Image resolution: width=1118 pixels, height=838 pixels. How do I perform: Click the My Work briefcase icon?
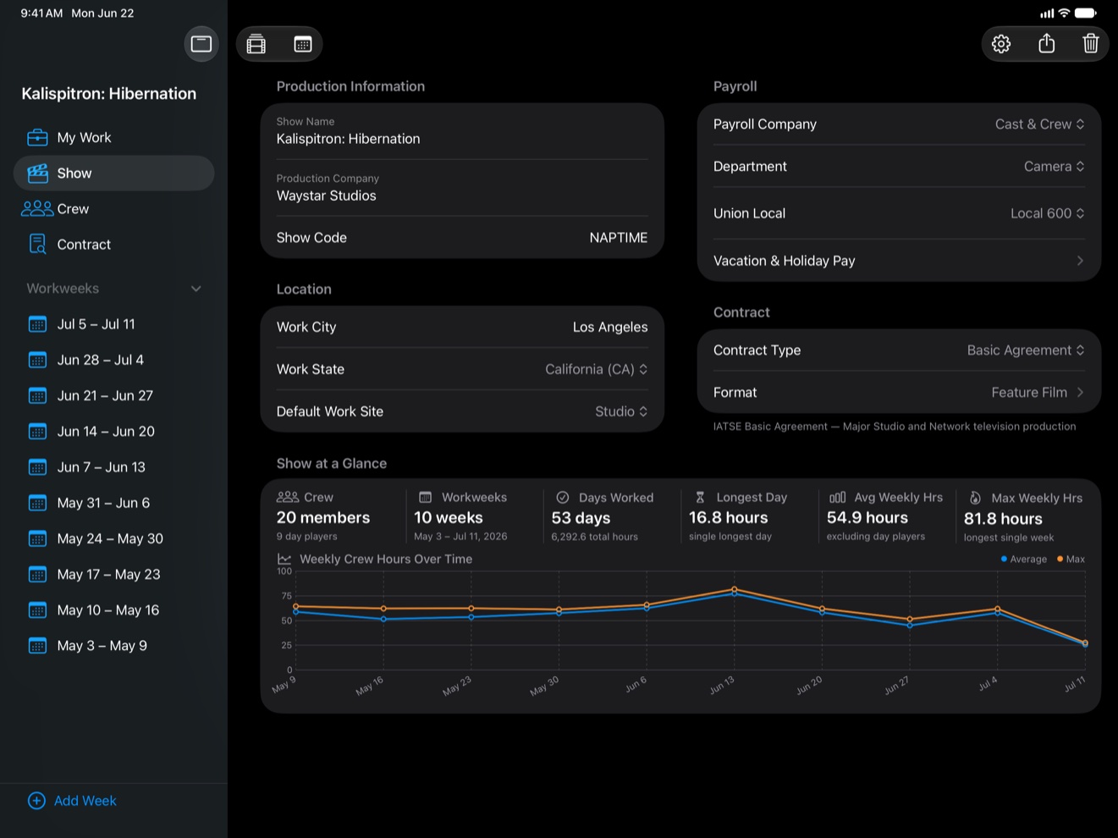(37, 137)
